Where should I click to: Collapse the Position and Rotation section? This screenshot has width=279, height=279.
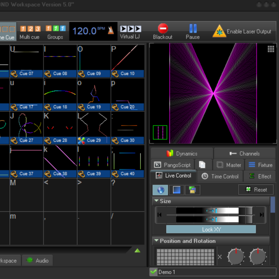coord(156,241)
